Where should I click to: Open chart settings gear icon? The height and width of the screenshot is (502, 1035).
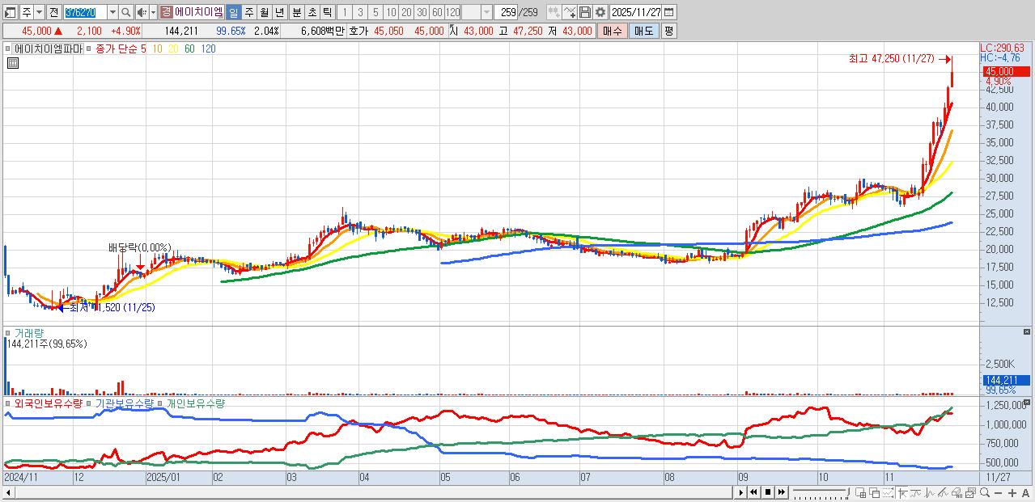(600, 12)
